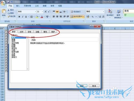Expand the fill color dropdown arrow
Screen dimensions: 134x101
(39, 17)
